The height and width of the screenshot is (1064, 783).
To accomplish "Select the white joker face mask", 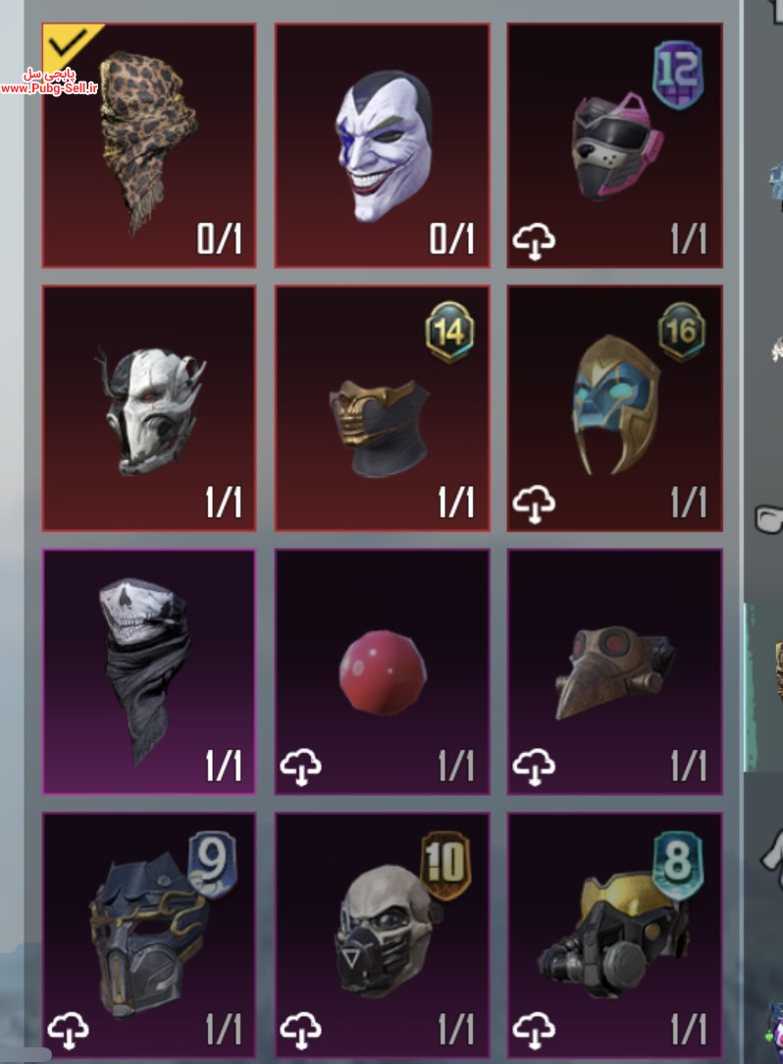I will tap(382, 145).
